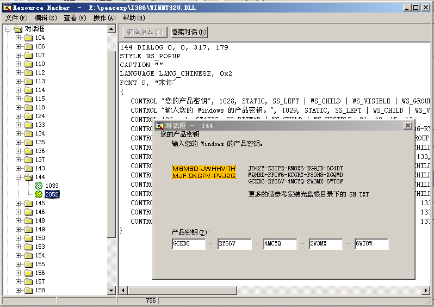
Task: Click fourth product key field 2W3MX
Action: [x=326, y=244]
